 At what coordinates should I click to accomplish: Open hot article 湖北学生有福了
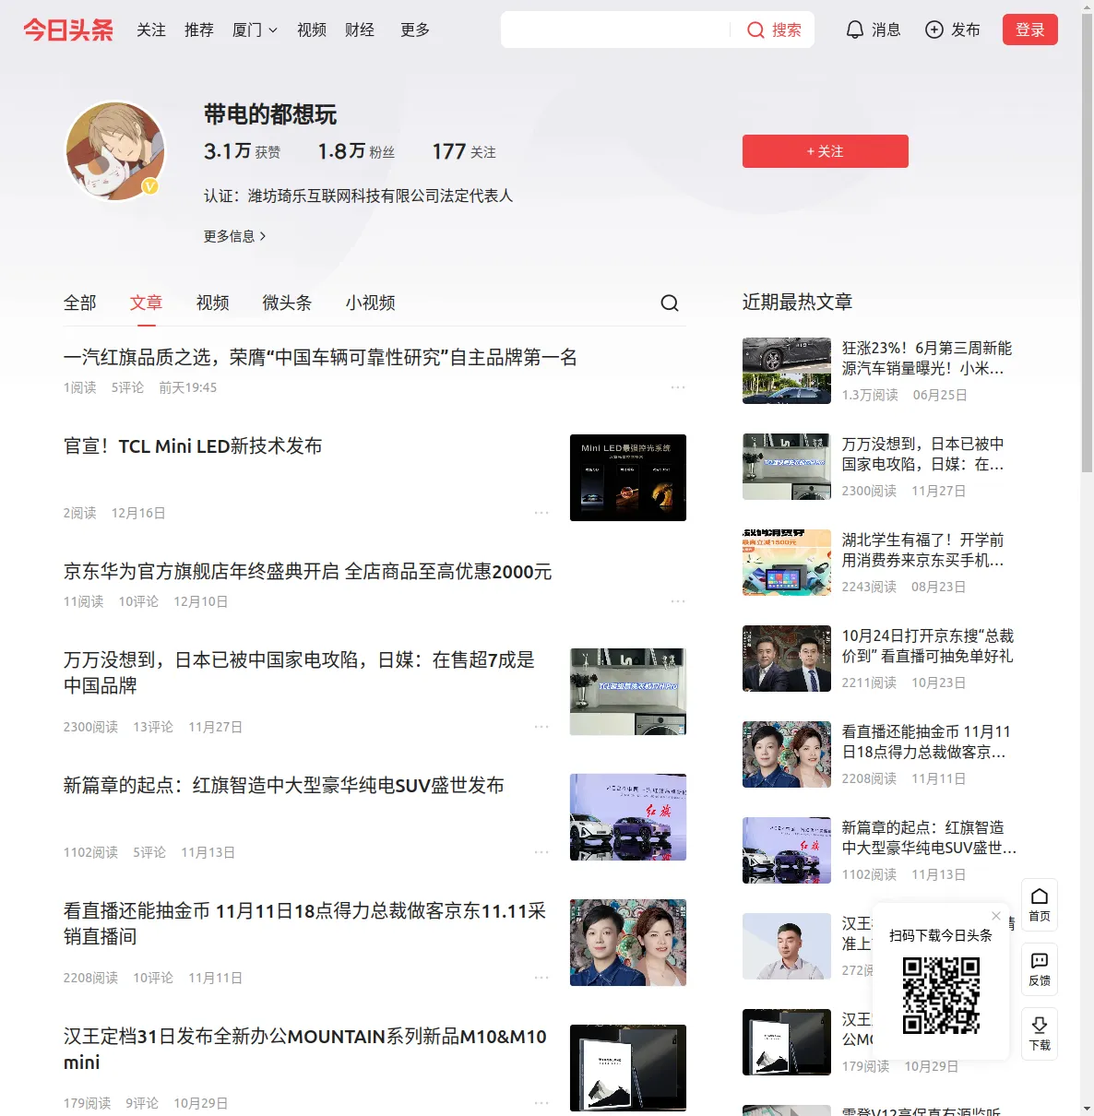pyautogui.click(x=923, y=550)
